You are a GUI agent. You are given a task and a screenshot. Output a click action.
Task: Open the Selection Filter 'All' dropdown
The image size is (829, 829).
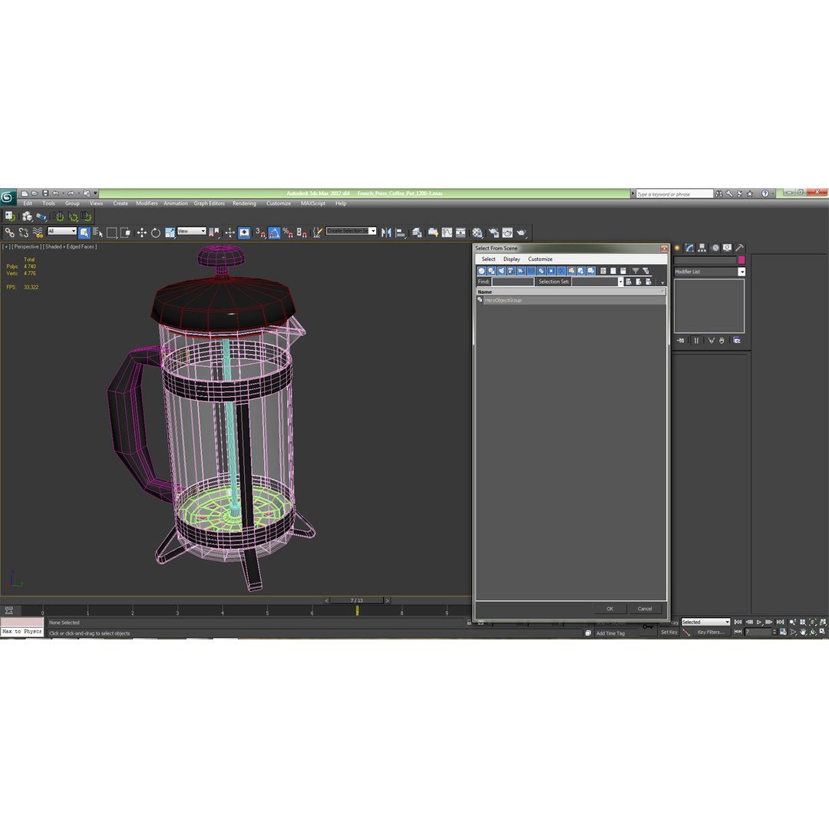[x=62, y=231]
